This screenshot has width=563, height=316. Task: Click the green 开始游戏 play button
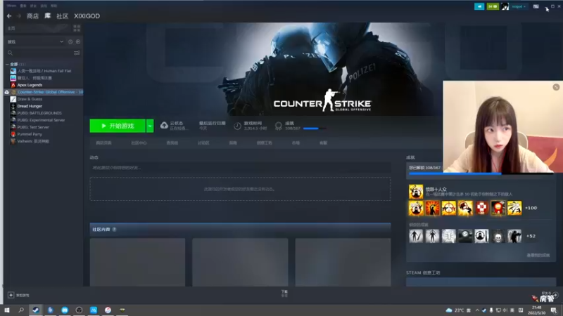coord(118,126)
